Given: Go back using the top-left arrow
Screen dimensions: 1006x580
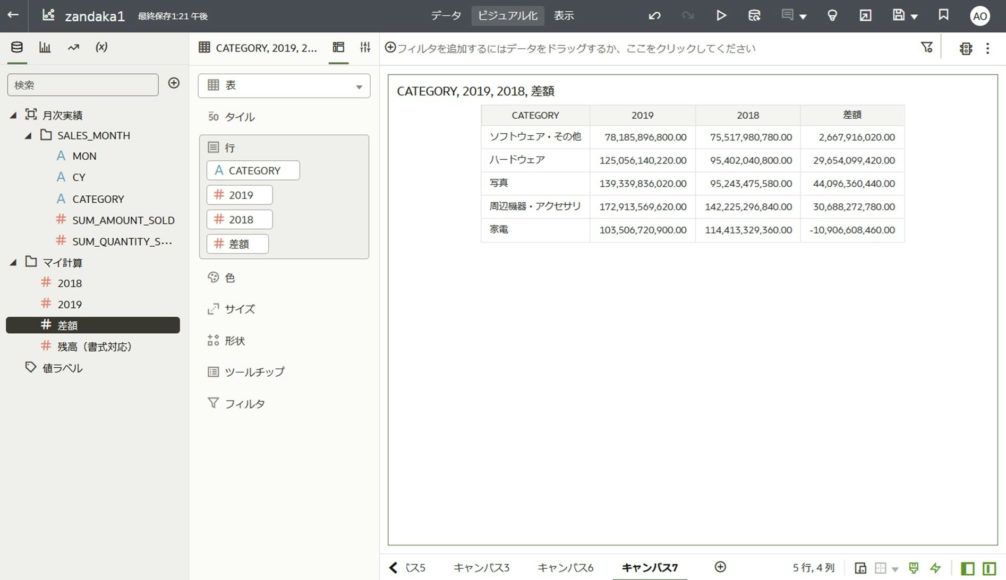Looking at the screenshot, I should (x=13, y=15).
